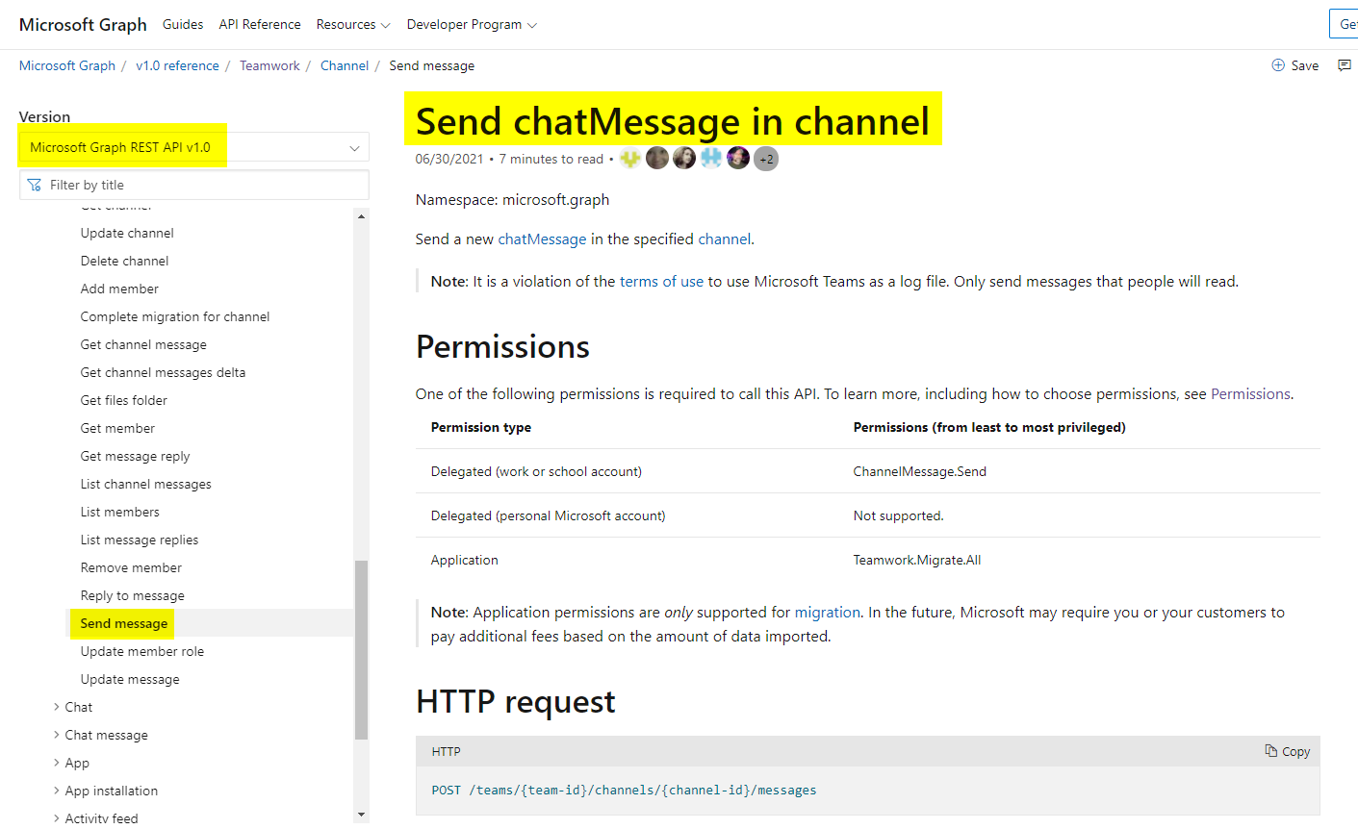Open the feedback comment icon
Screen dimensions: 1358x829
pos(1345,65)
